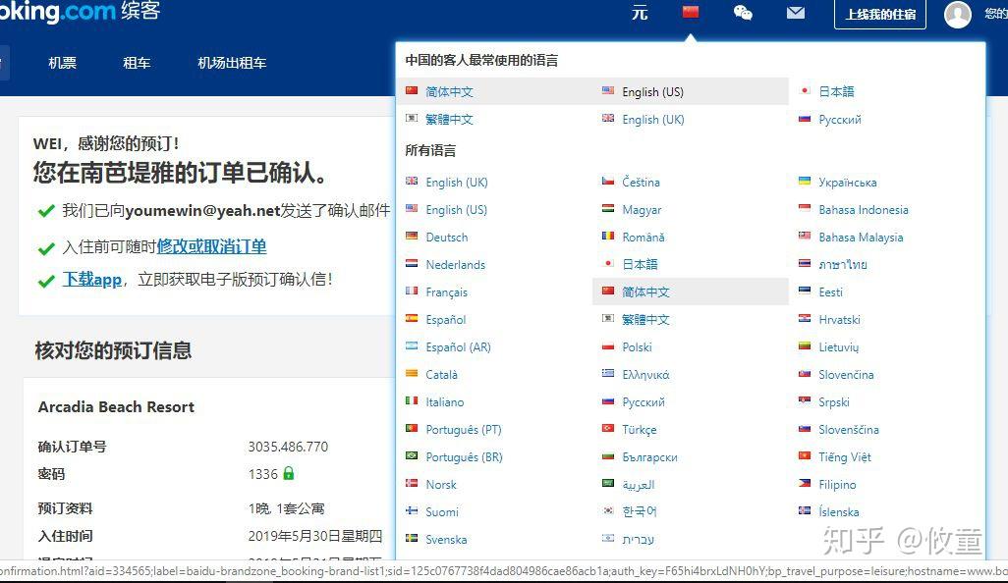Image resolution: width=1008 pixels, height=583 pixels.
Task: Open the 机场出租车 tab
Action: coord(232,63)
